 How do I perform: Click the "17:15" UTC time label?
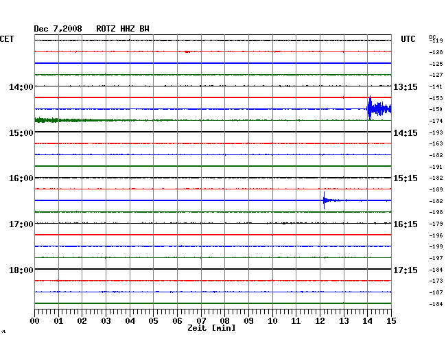(x=406, y=270)
